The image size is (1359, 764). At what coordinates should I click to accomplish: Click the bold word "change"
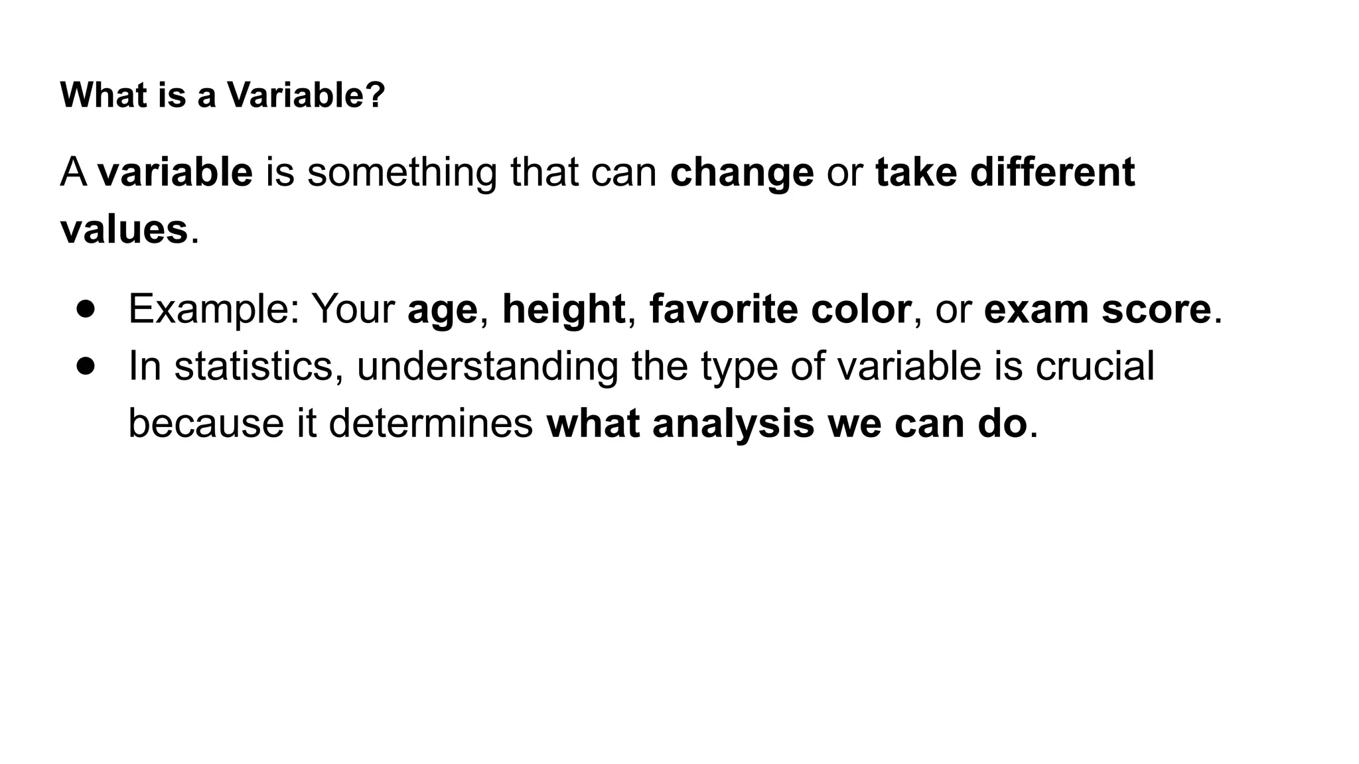742,172
